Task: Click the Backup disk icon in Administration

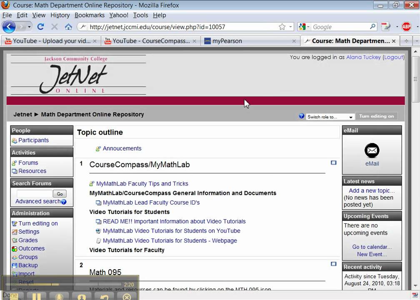Action: point(15,265)
